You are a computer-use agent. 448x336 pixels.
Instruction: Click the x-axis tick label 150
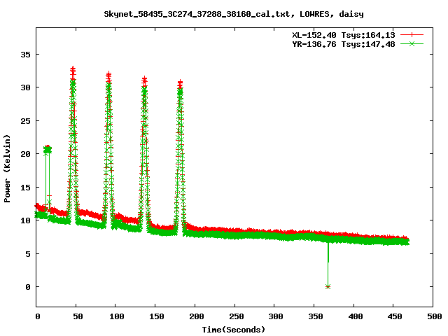click(x=156, y=316)
